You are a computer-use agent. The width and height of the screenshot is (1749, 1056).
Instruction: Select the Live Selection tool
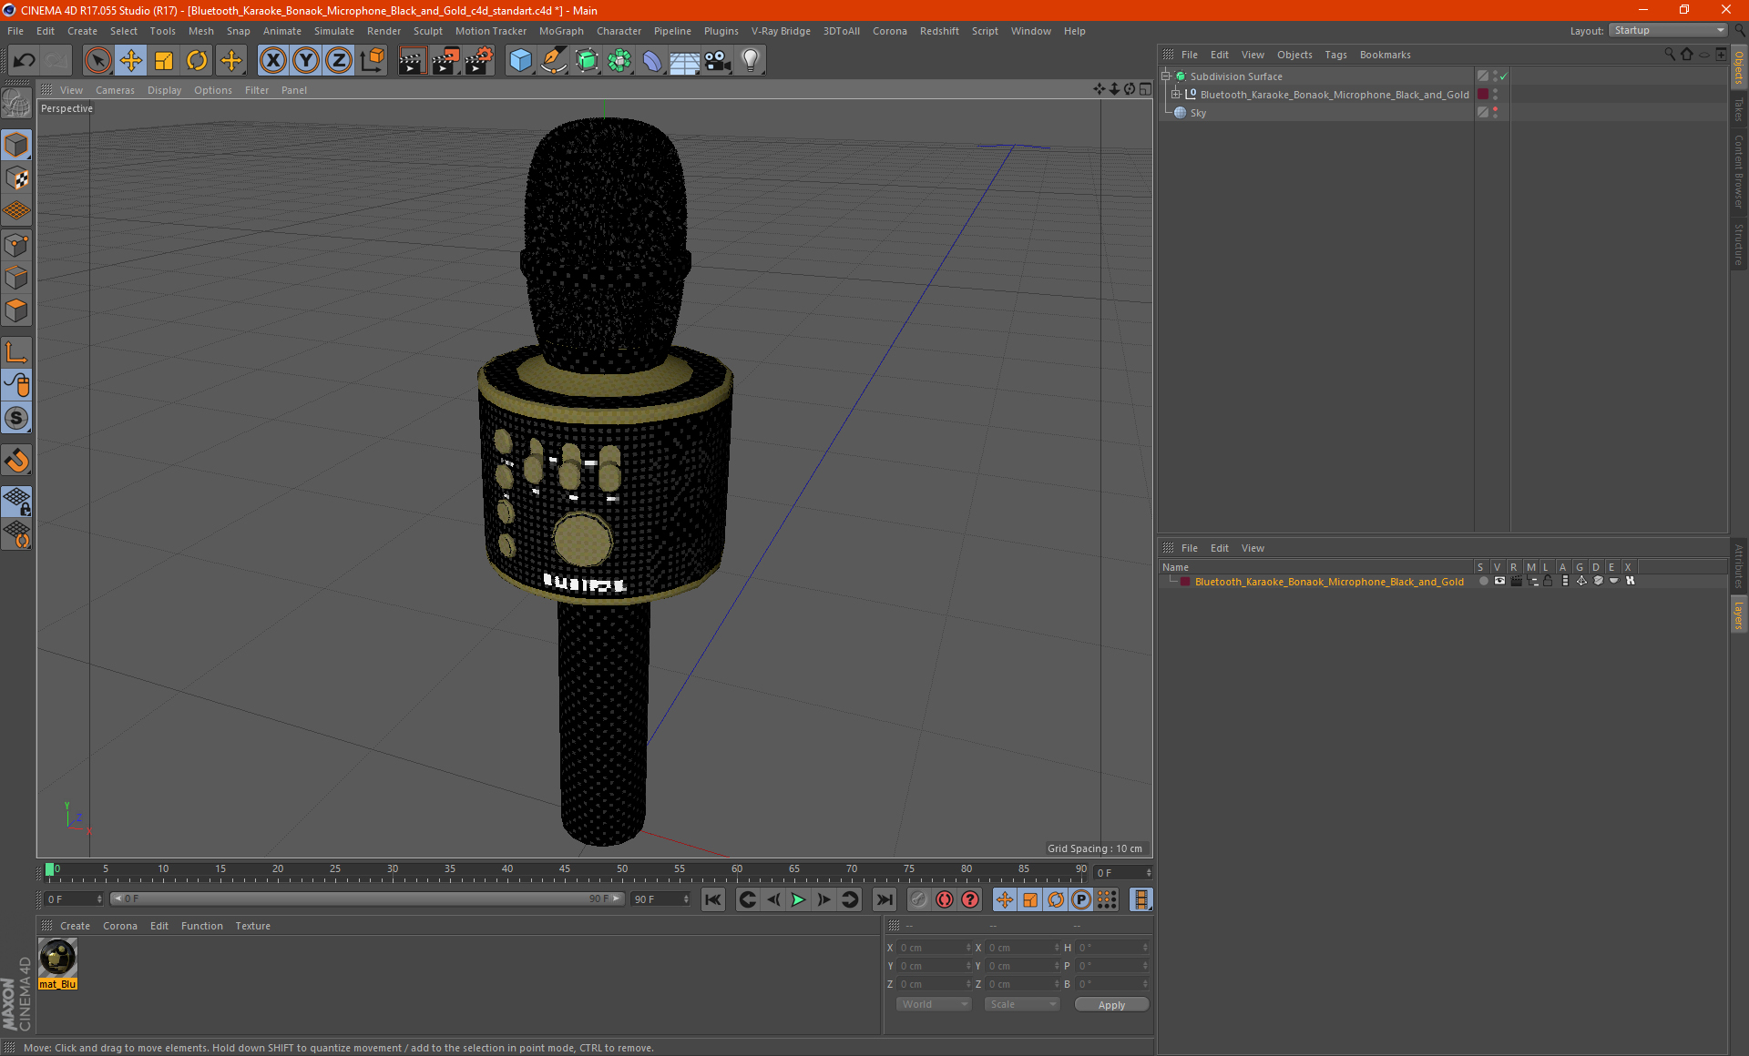coord(97,60)
